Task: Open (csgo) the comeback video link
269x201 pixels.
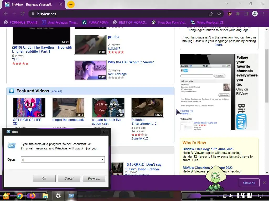Action: pyautogui.click(x=68, y=120)
